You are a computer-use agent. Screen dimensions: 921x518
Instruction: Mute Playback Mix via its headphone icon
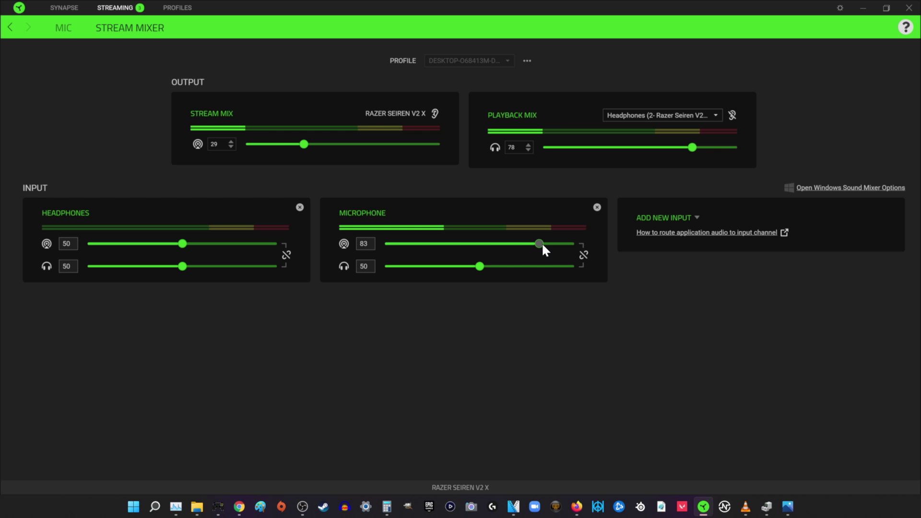point(495,147)
